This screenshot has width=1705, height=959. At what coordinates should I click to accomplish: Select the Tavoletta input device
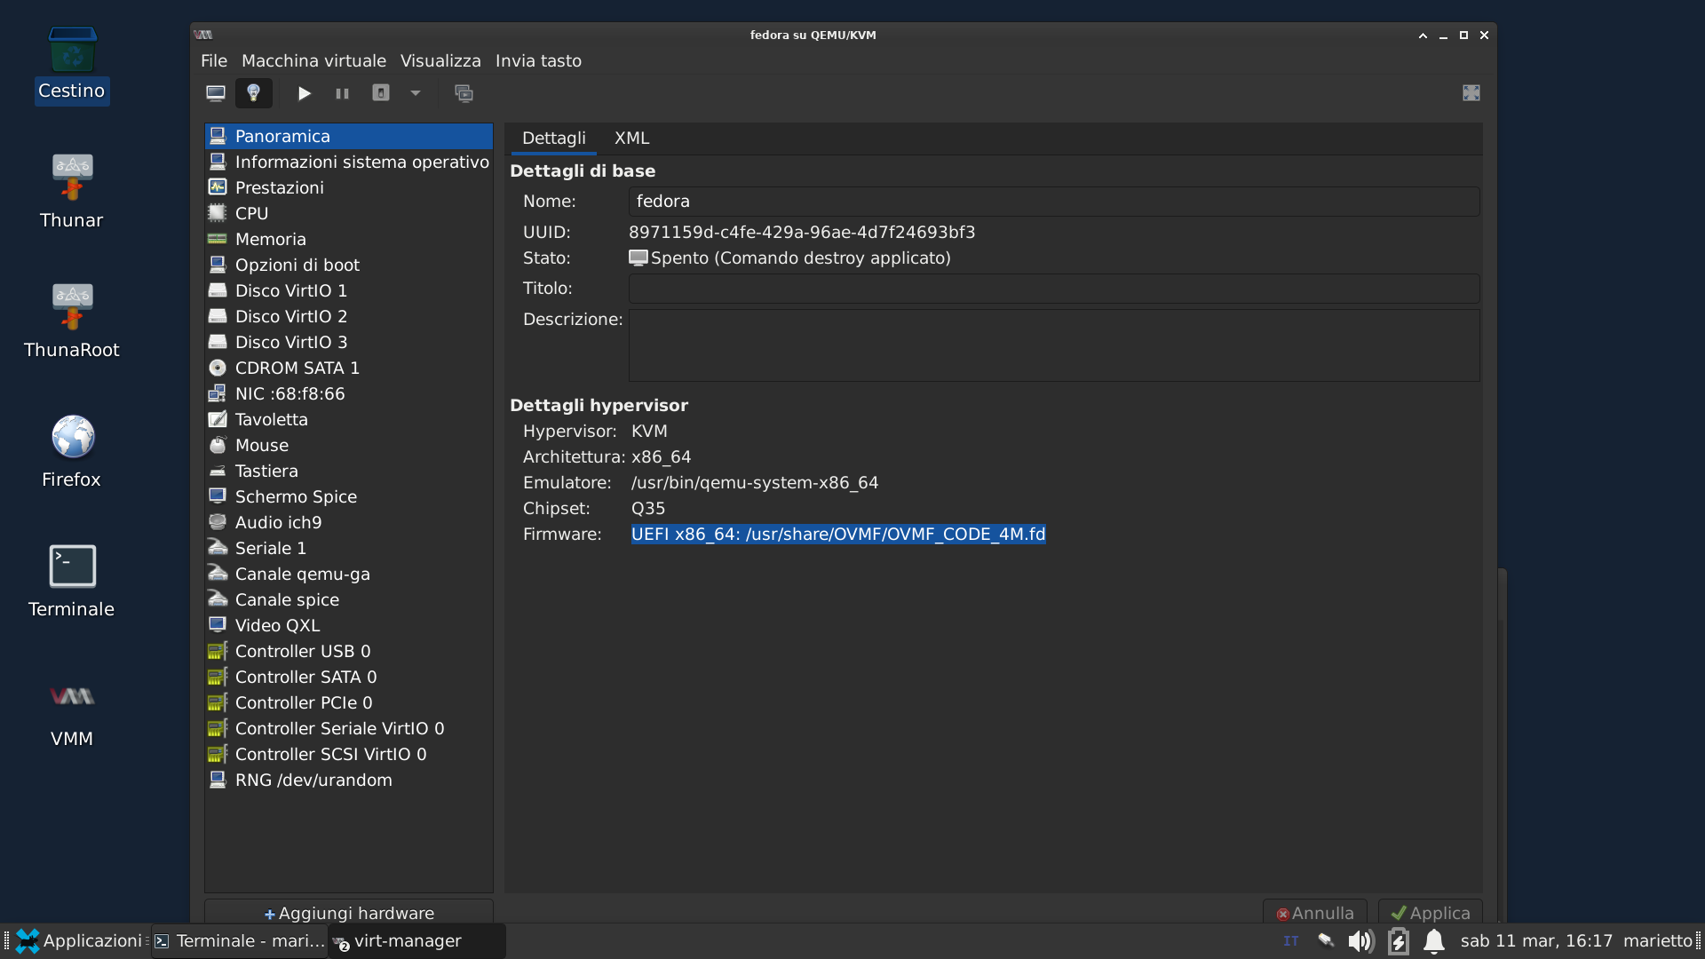click(x=349, y=419)
